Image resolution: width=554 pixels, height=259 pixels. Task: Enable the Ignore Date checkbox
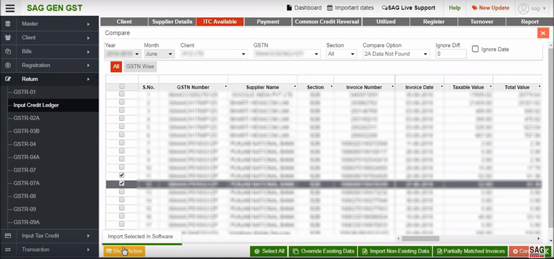475,49
